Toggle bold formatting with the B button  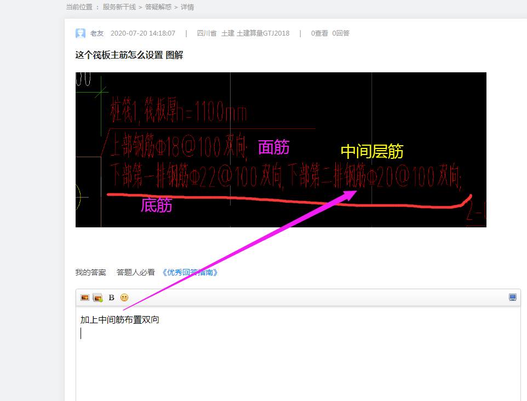click(112, 298)
